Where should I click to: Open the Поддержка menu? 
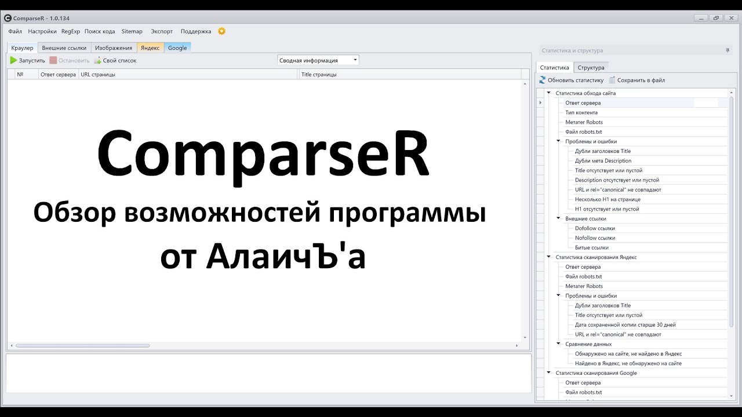click(196, 31)
